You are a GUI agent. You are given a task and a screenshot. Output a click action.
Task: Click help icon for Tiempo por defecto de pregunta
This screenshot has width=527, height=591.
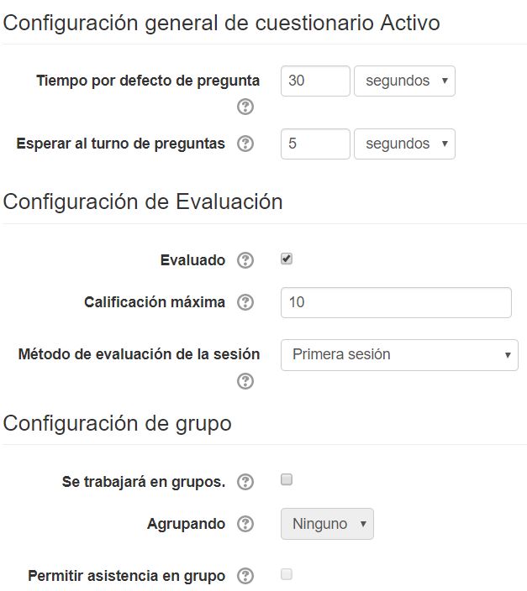tap(245, 107)
